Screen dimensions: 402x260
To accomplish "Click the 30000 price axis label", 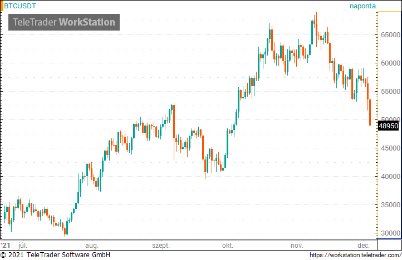I will tap(390, 233).
